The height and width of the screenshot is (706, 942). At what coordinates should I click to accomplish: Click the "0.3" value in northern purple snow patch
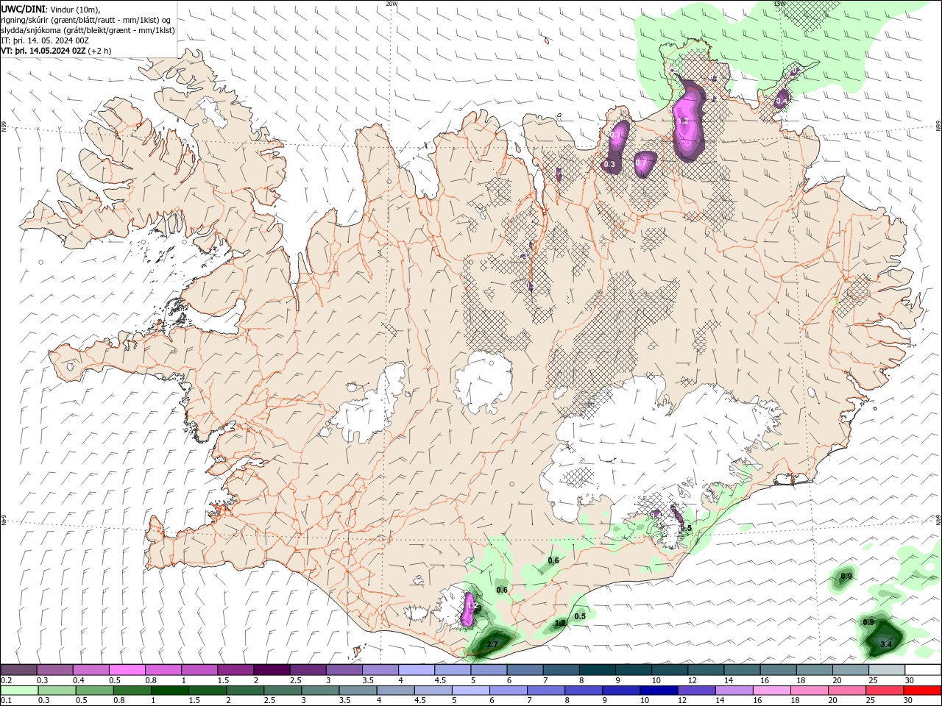[609, 164]
